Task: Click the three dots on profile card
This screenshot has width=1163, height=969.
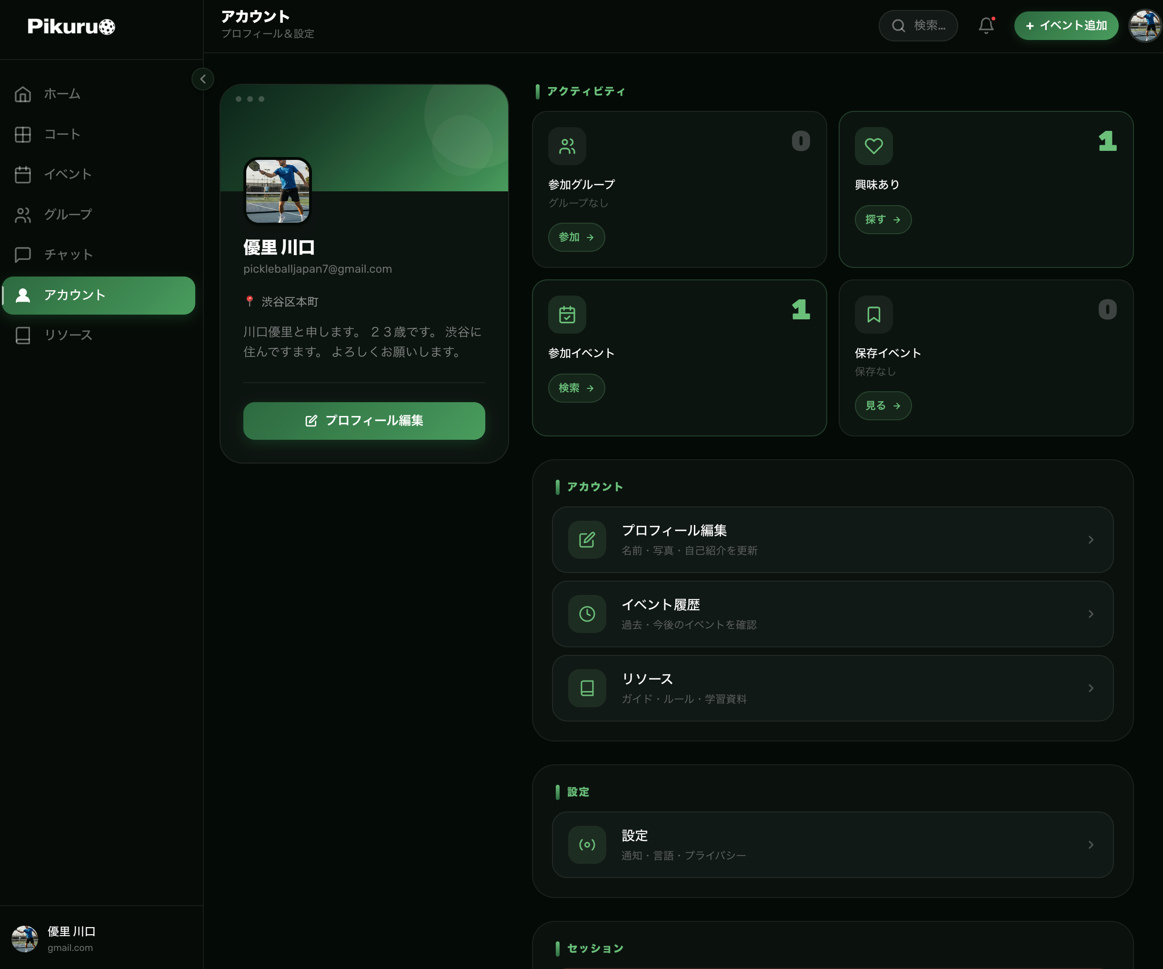Action: (x=250, y=99)
